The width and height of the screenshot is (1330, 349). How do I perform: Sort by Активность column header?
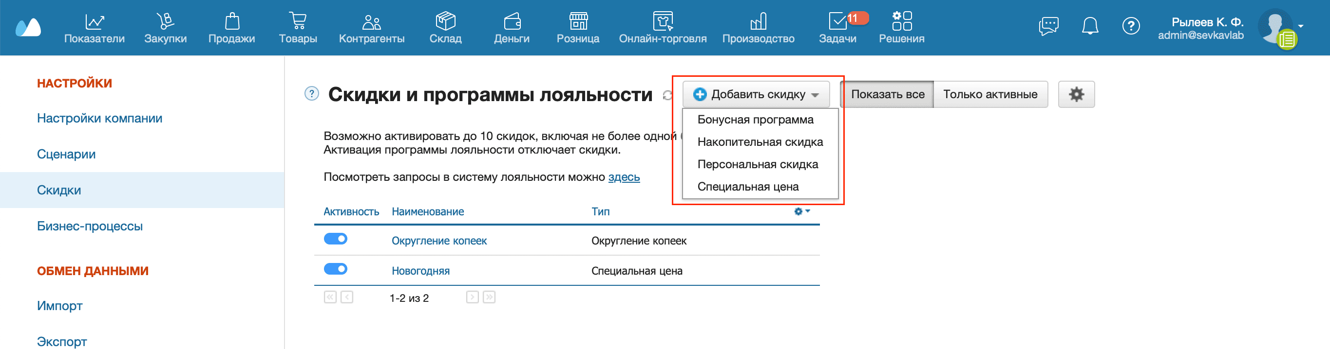pos(351,211)
